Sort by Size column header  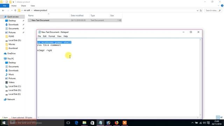pyautogui.click(x=112, y=15)
